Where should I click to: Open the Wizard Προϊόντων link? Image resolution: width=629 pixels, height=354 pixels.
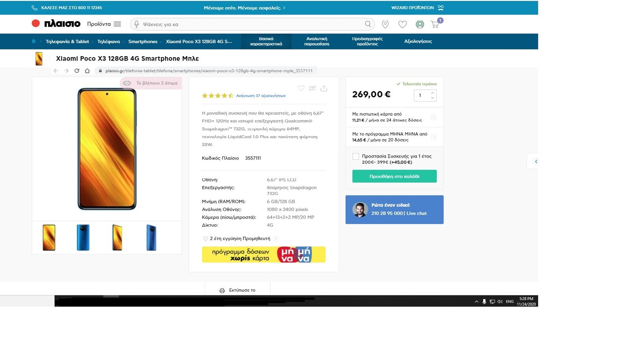pyautogui.click(x=417, y=8)
